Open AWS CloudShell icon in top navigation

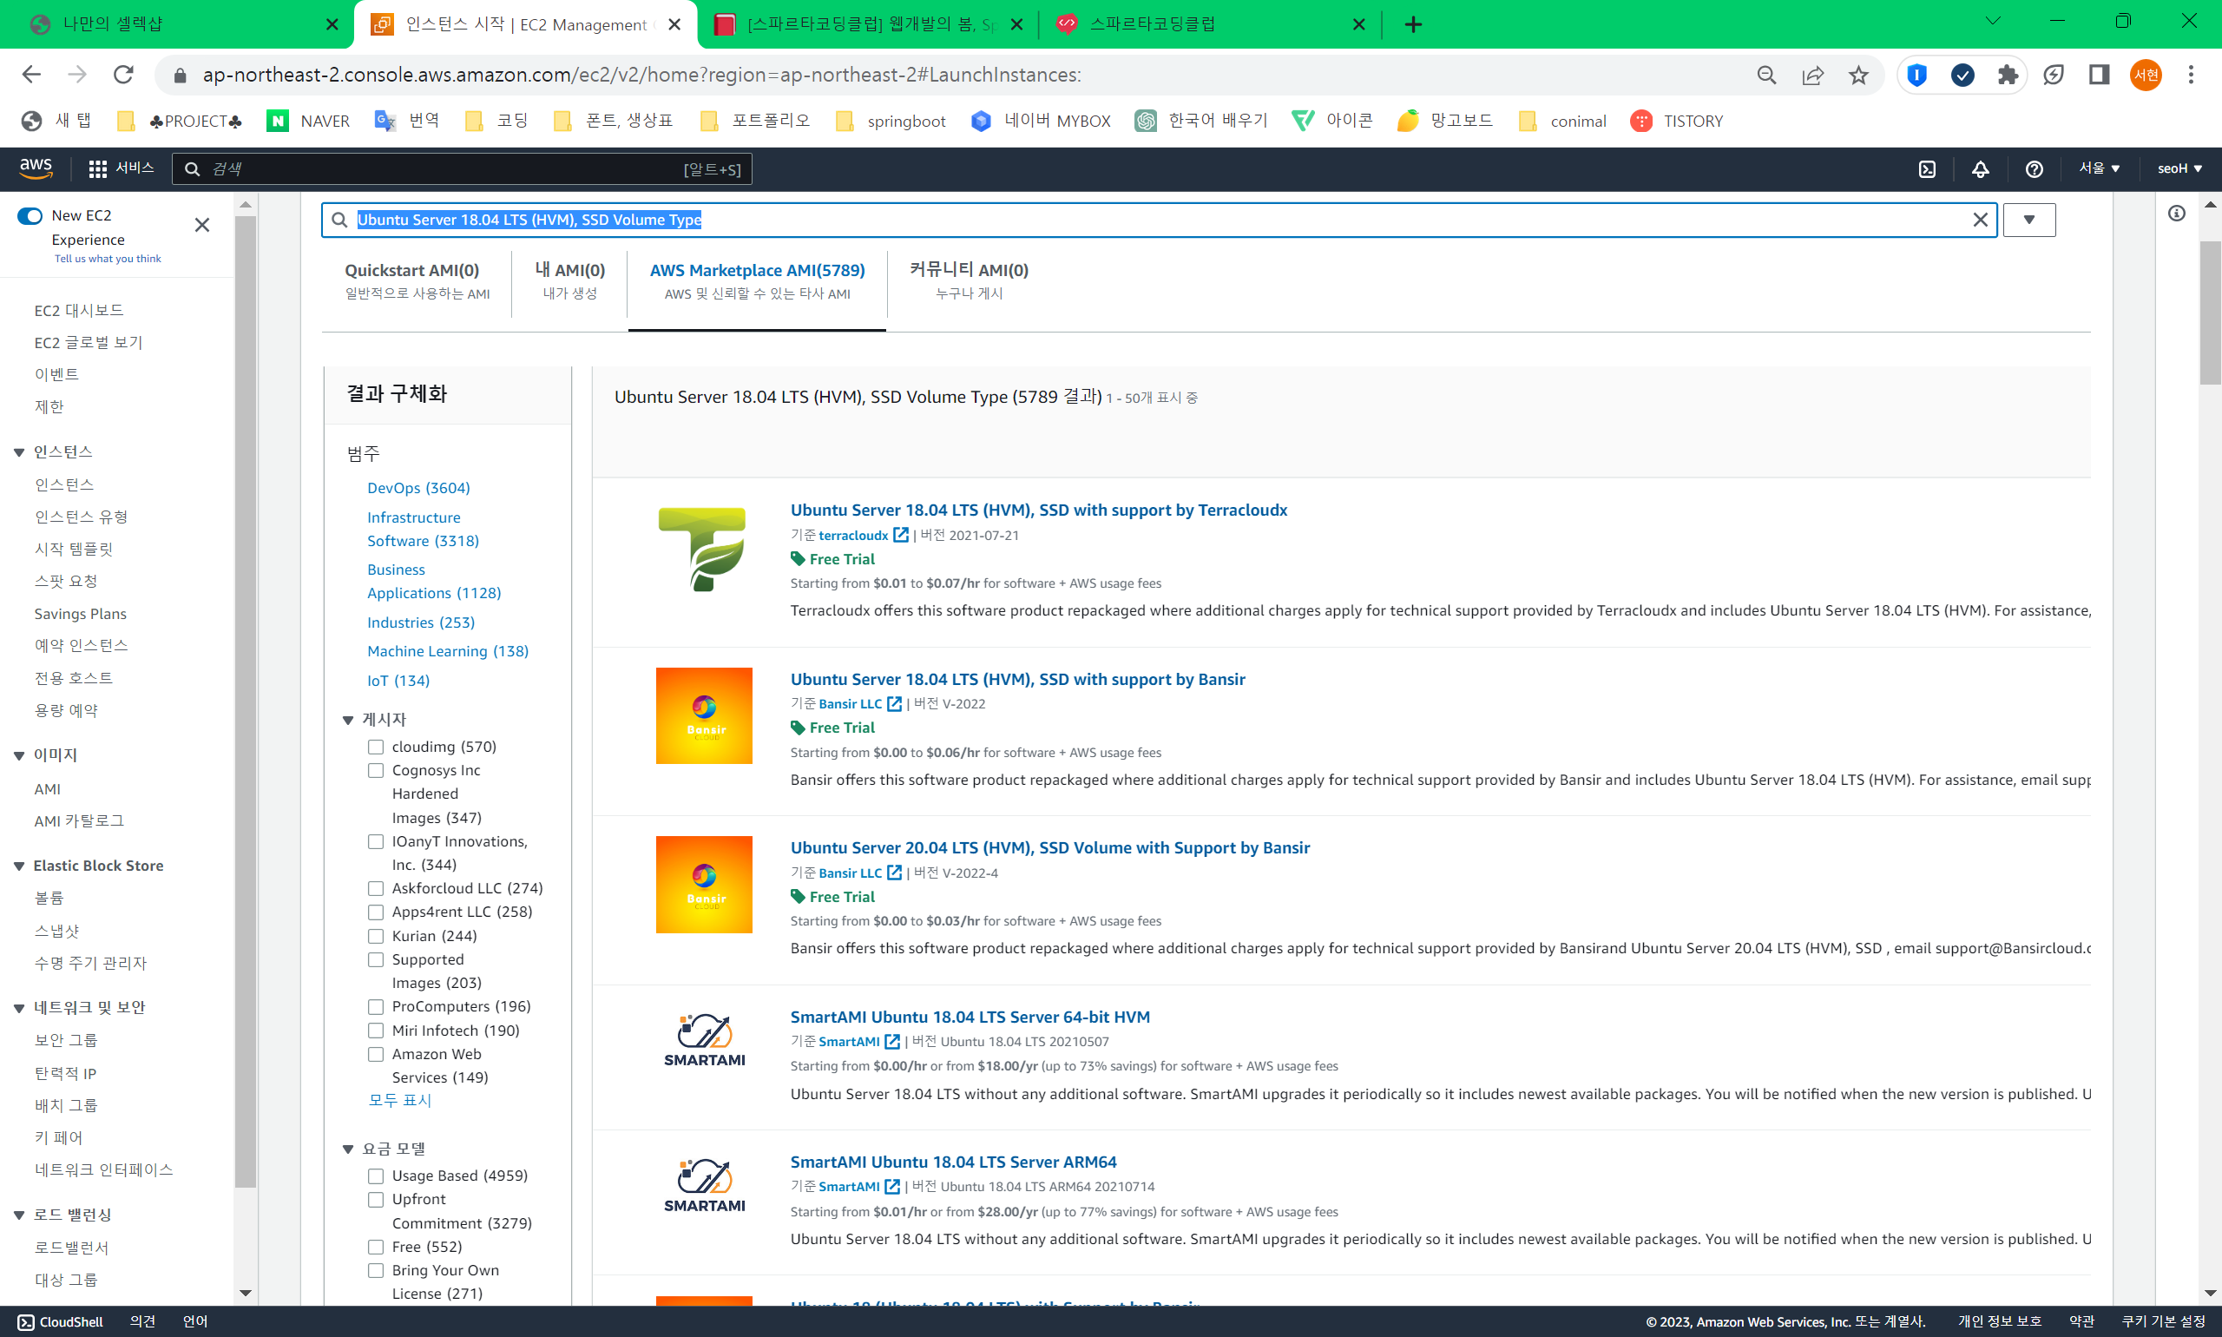(1927, 168)
